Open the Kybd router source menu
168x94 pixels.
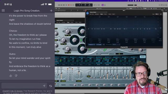coord(107,64)
